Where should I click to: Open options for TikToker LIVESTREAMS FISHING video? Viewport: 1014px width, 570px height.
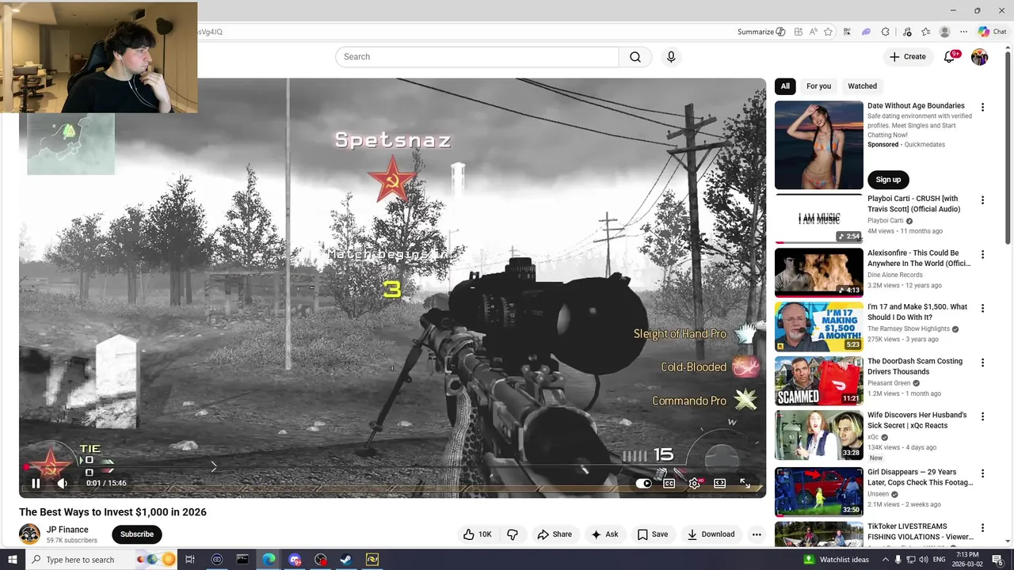pyautogui.click(x=982, y=528)
